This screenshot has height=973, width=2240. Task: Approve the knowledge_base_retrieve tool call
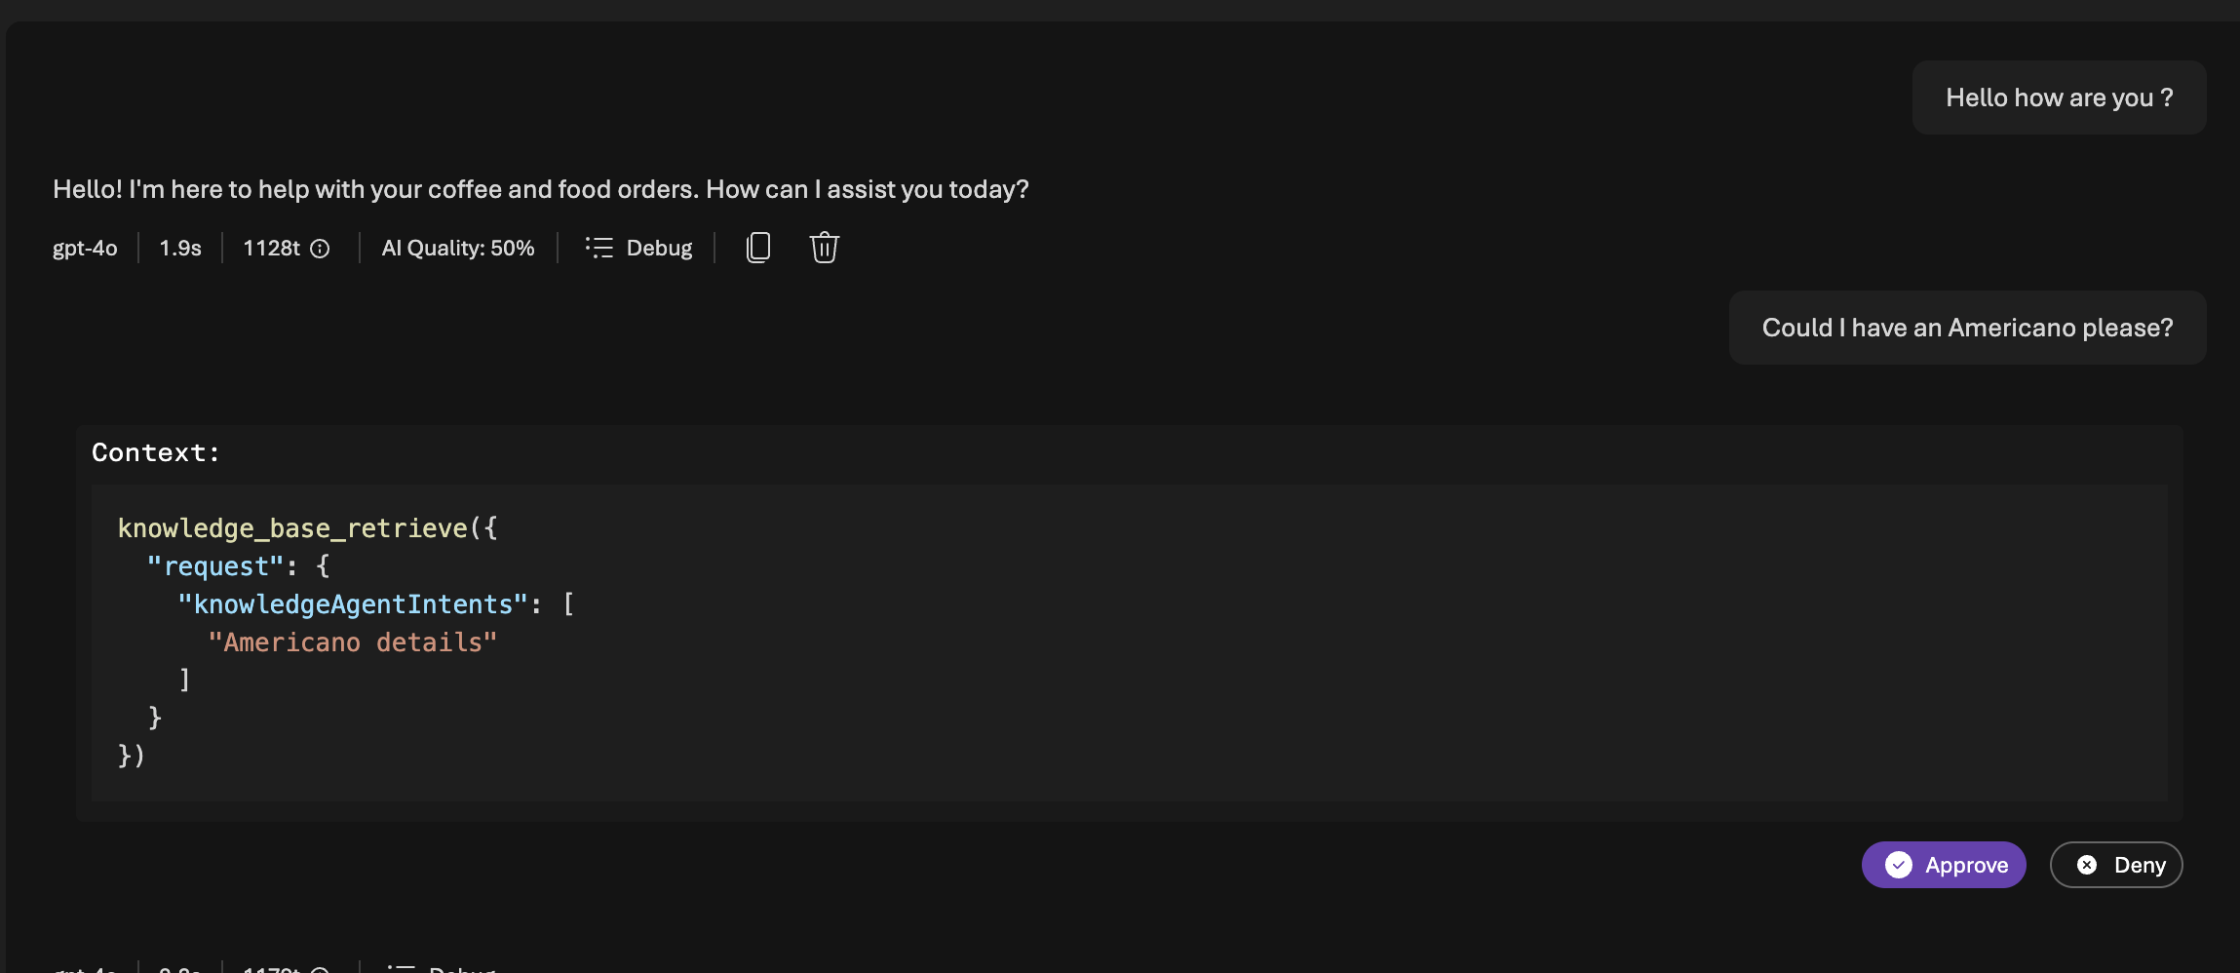(1942, 865)
